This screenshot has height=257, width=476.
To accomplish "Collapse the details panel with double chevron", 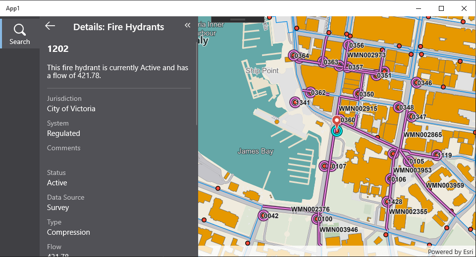I will click(187, 25).
